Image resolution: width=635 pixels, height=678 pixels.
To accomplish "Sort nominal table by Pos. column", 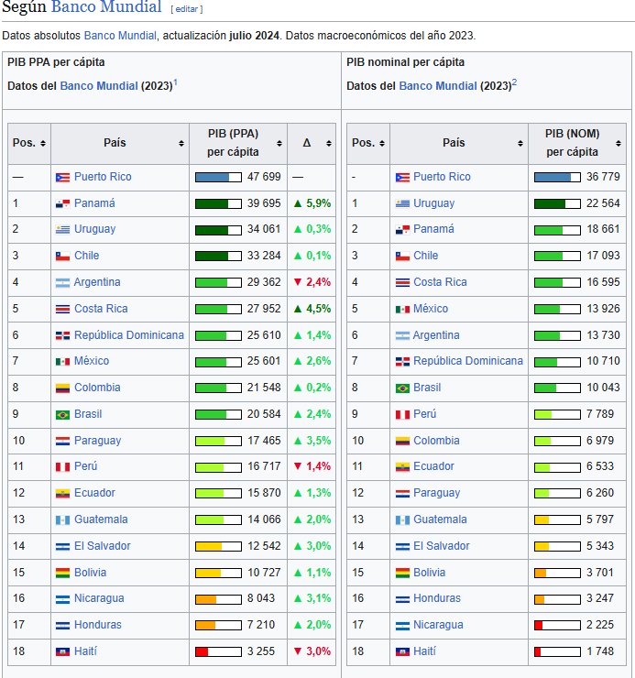I will (x=382, y=143).
